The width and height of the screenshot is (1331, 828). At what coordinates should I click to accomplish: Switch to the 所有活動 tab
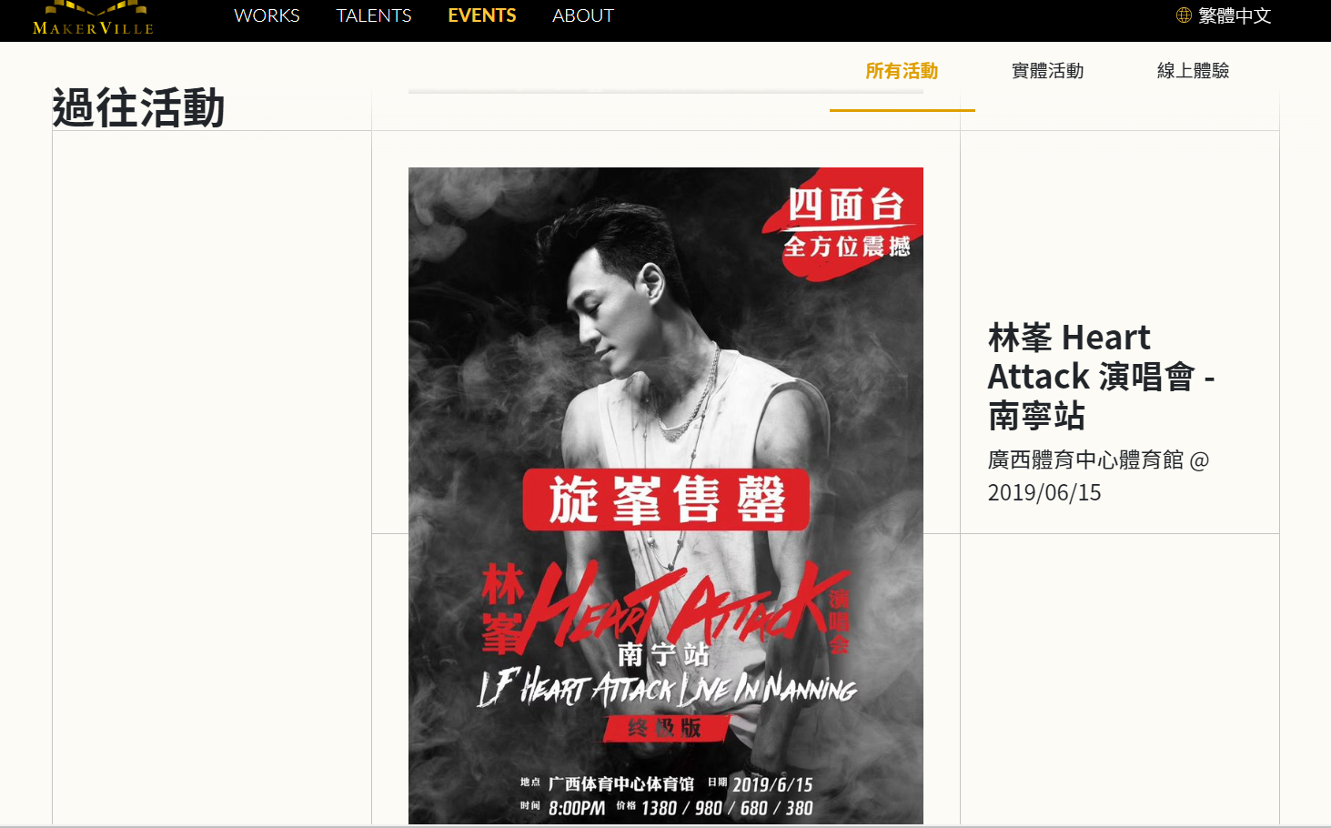tap(902, 71)
